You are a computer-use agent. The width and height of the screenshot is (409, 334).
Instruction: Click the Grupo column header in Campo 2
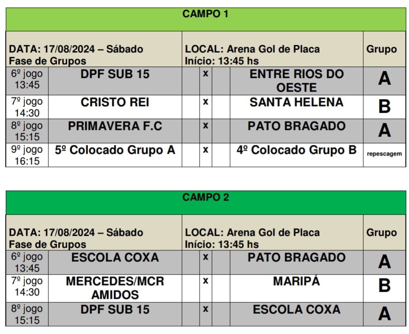[381, 233]
